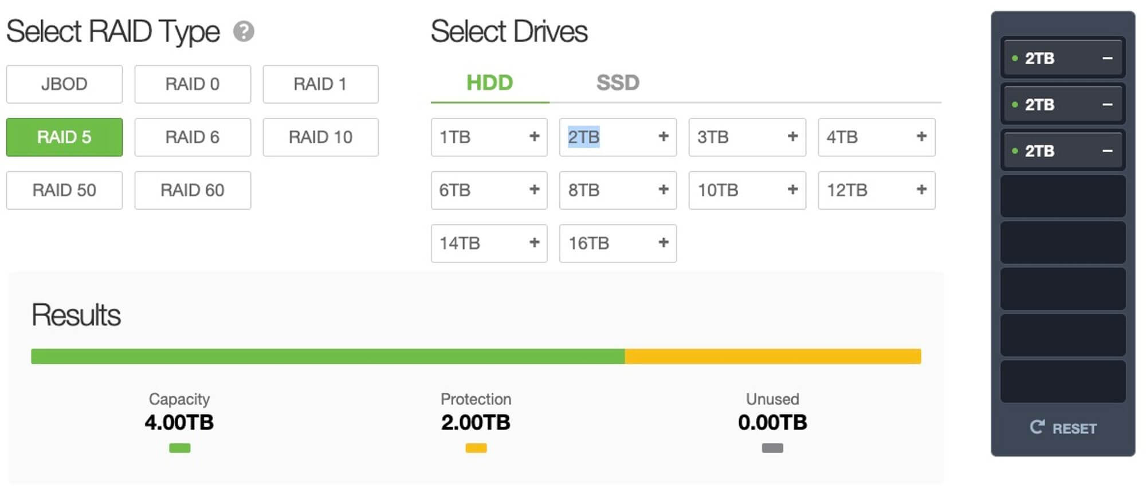Remove the second 2TB drive from bay
Screen dimensions: 1146x492
(x=1107, y=104)
